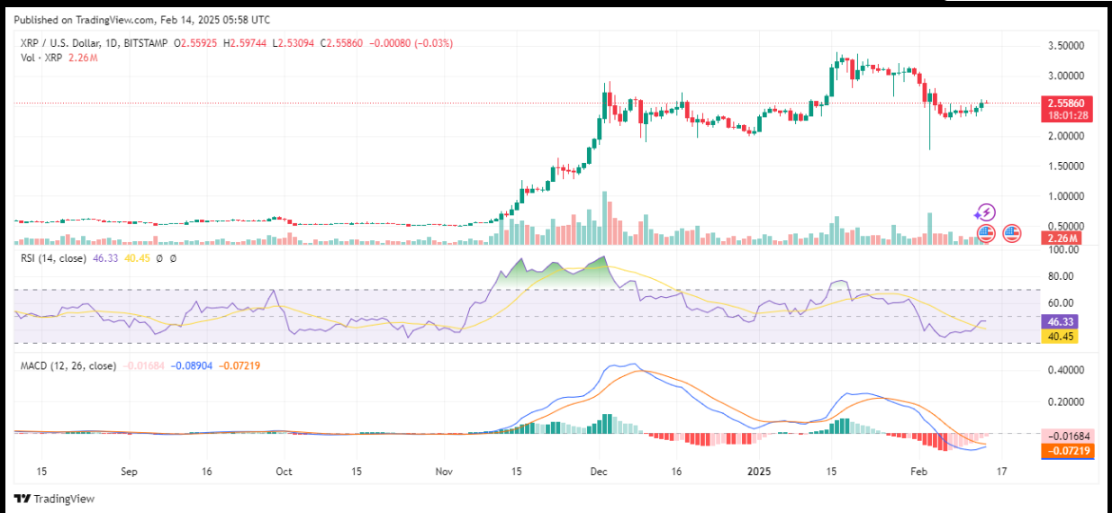Image resolution: width=1112 pixels, height=513 pixels.
Task: Click the first US flag economic event icon
Action: pyautogui.click(x=986, y=232)
